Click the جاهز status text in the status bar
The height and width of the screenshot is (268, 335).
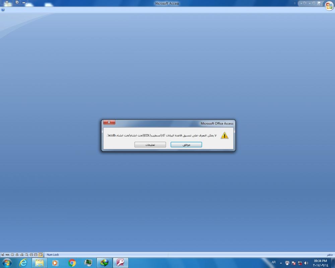pyautogui.click(x=330, y=255)
